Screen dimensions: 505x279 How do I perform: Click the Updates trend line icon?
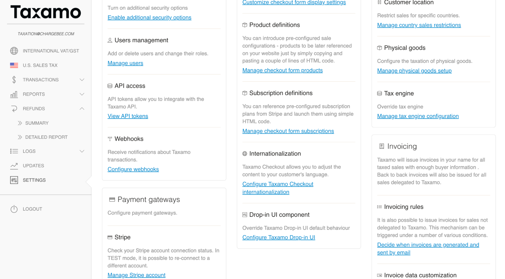pyautogui.click(x=14, y=166)
